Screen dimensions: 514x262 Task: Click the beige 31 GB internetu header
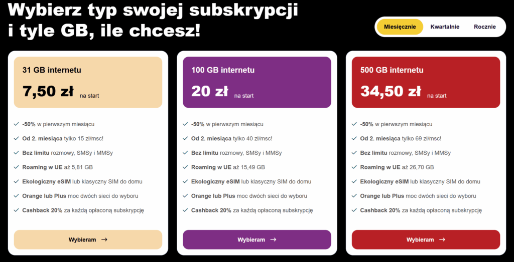[x=88, y=82]
